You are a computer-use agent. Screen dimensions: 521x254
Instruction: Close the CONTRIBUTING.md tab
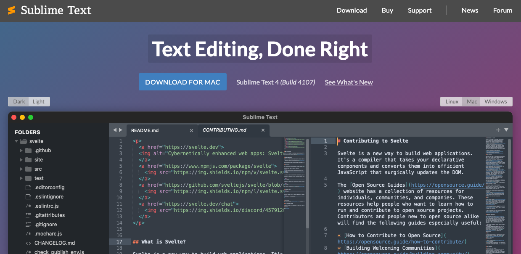(x=264, y=130)
